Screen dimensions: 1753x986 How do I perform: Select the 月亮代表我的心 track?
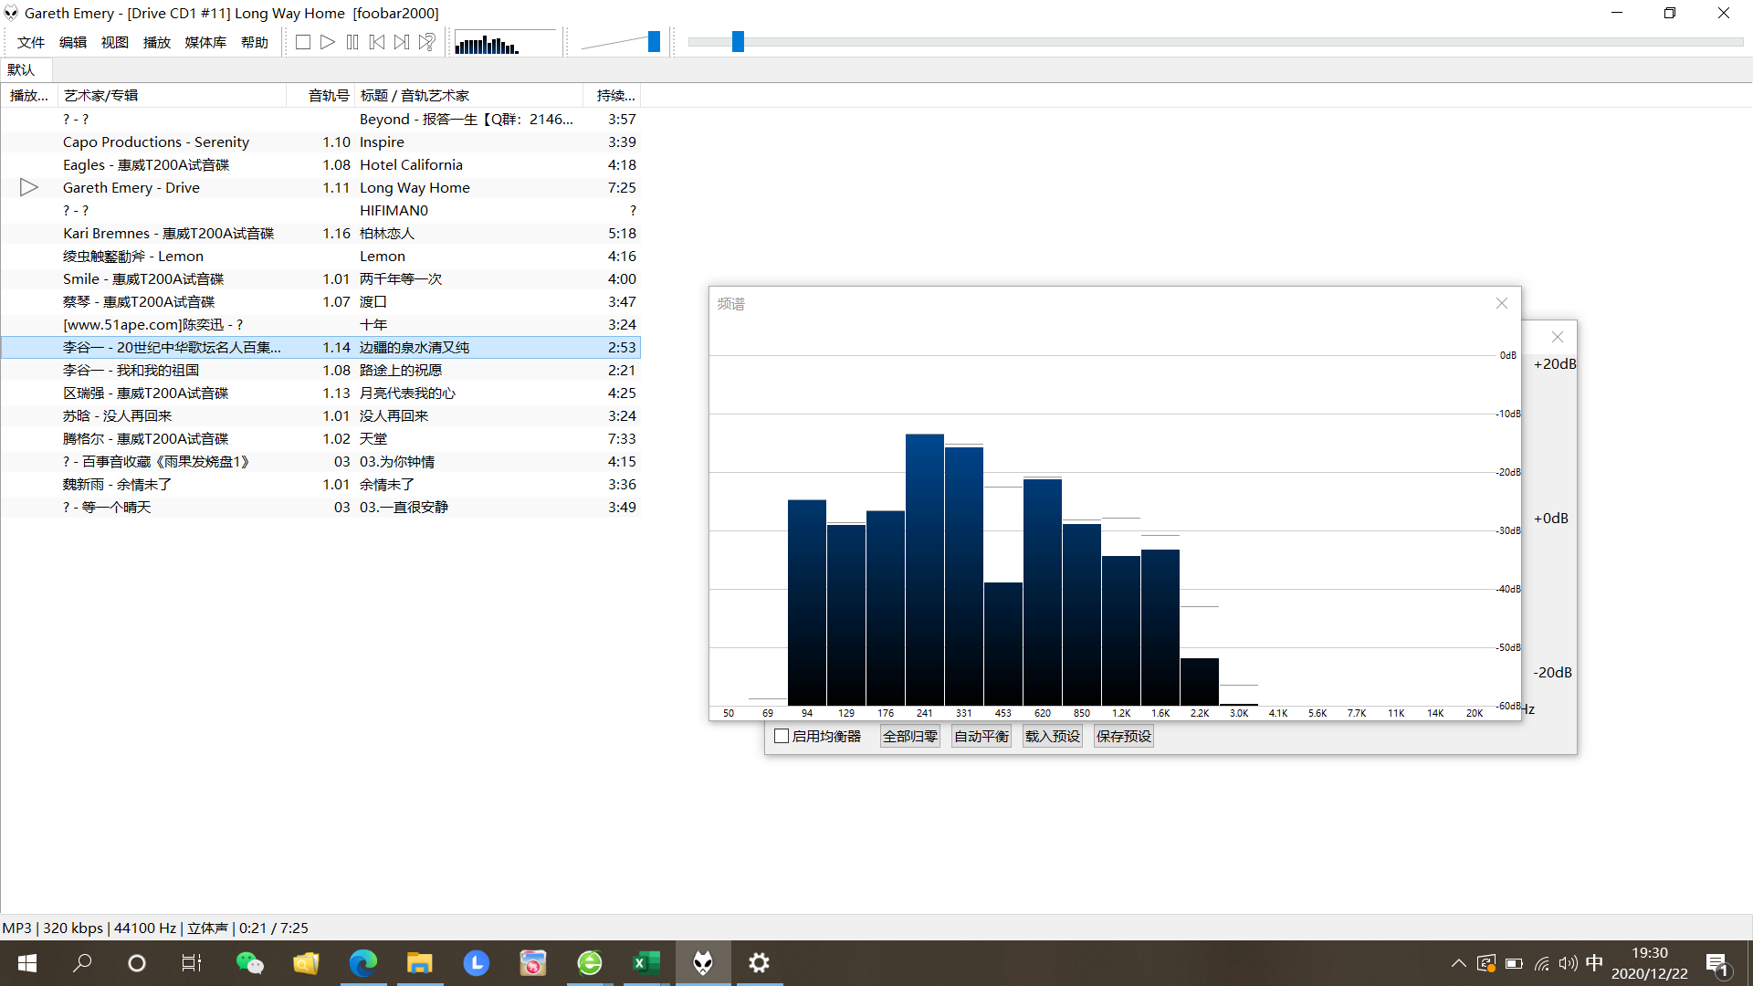pos(320,393)
